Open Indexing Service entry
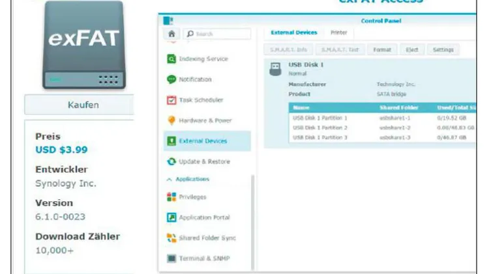The width and height of the screenshot is (489, 274). [x=203, y=59]
